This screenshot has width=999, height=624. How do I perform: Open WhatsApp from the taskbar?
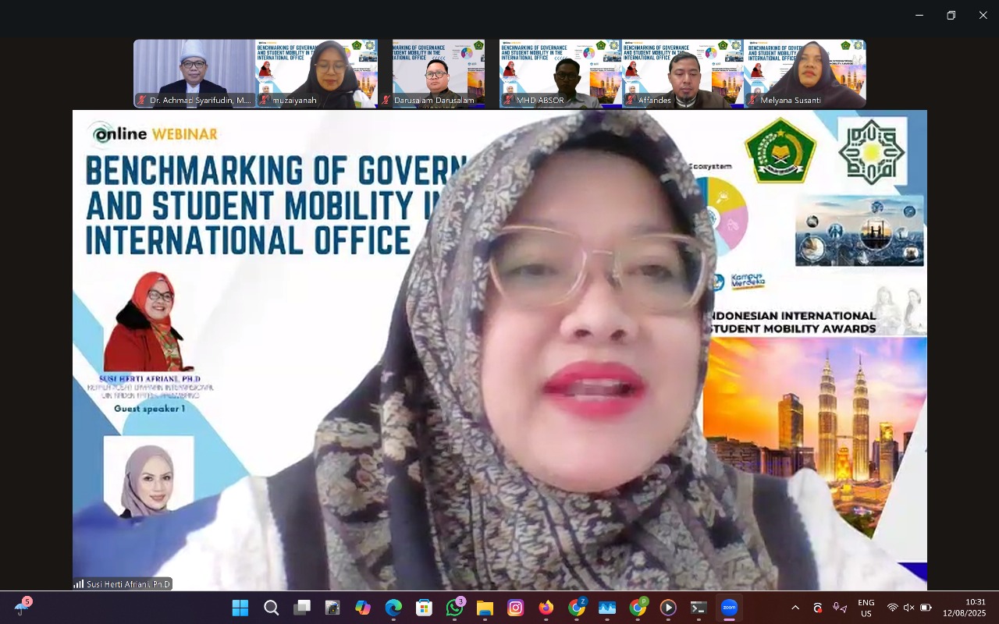(x=454, y=608)
